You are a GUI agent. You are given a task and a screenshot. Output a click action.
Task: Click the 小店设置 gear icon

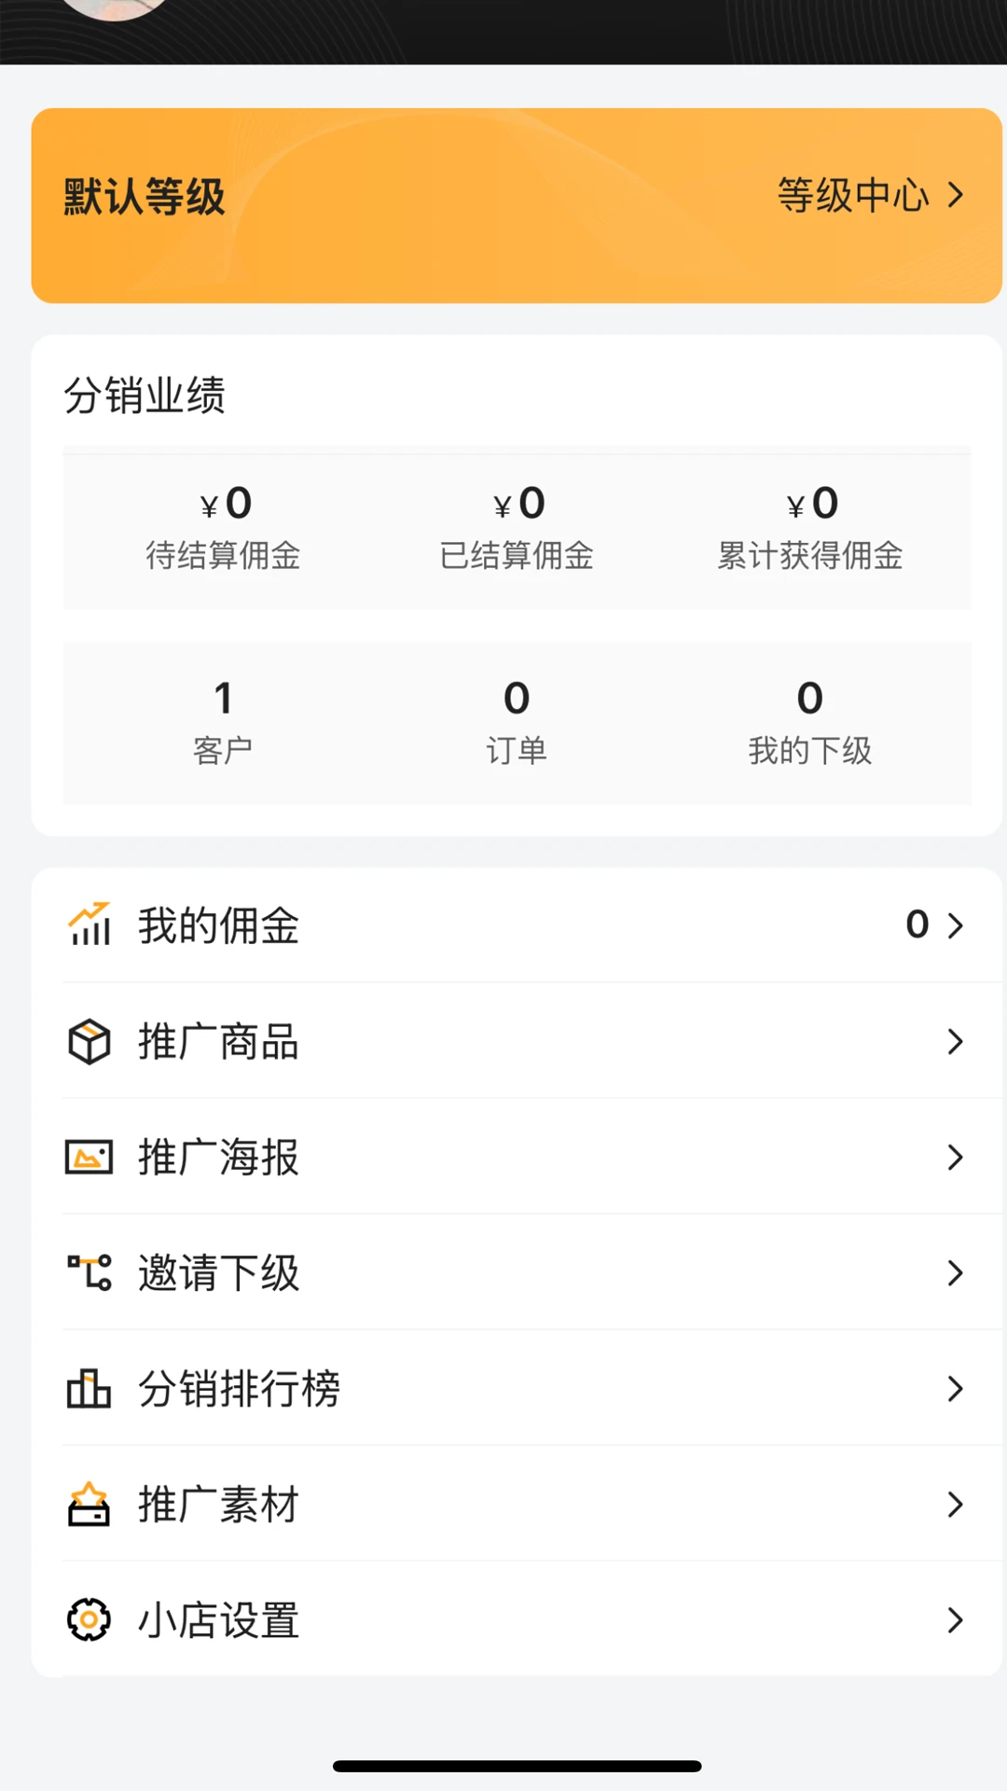click(90, 1619)
